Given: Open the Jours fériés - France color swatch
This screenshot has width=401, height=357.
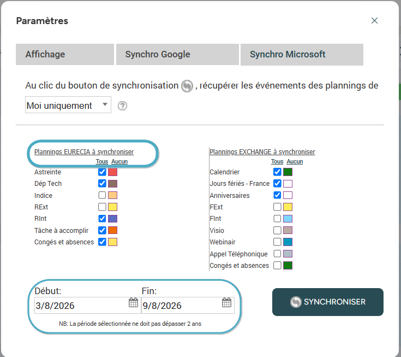Looking at the screenshot, I should (288, 184).
